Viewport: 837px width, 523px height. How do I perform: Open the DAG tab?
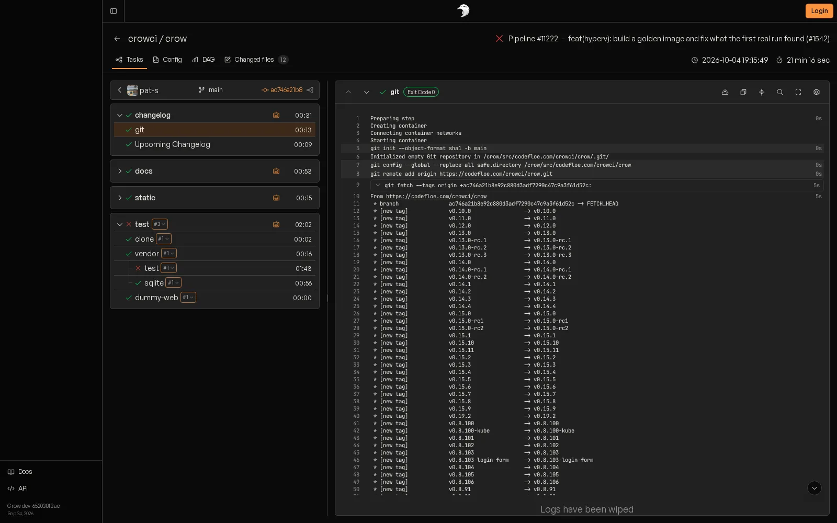pyautogui.click(x=203, y=60)
